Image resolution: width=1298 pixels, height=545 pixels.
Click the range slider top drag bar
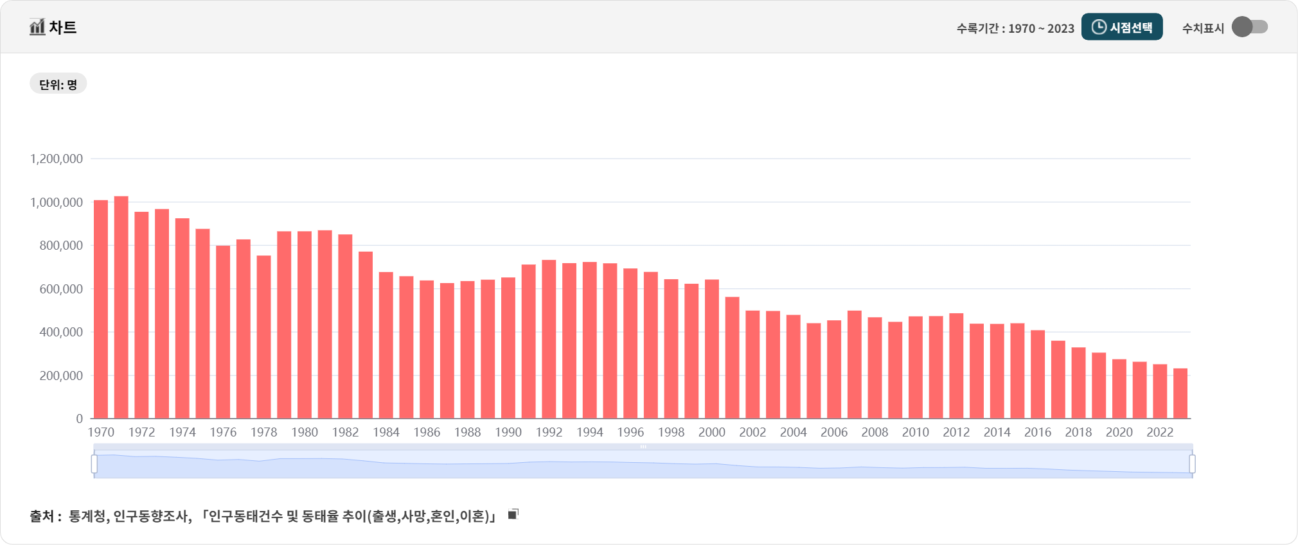(x=643, y=446)
